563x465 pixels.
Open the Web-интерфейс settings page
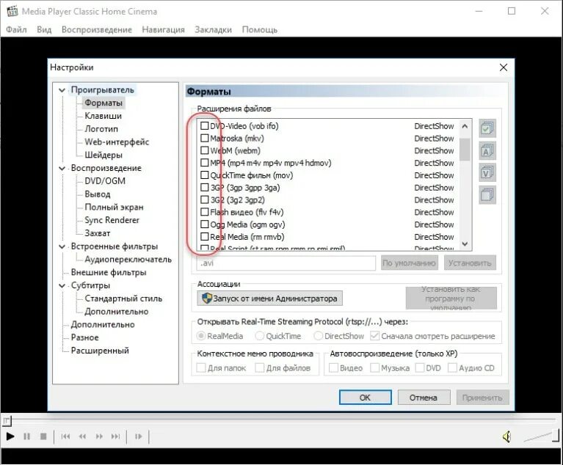117,142
